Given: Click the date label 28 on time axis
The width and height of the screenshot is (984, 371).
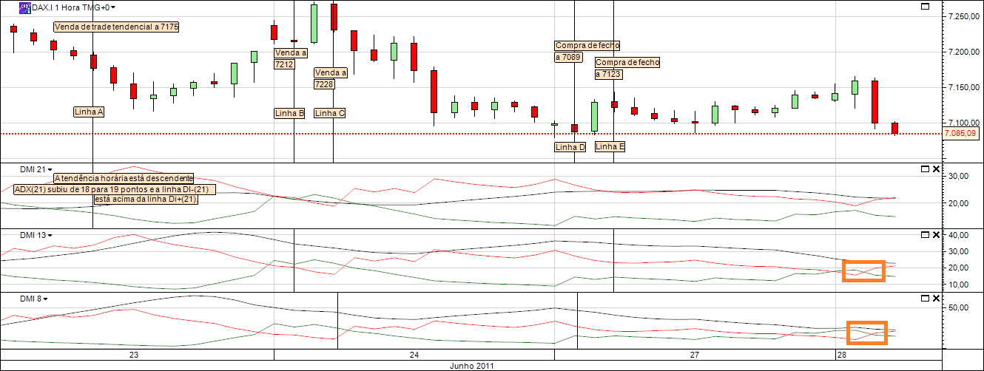Looking at the screenshot, I should click(x=841, y=355).
